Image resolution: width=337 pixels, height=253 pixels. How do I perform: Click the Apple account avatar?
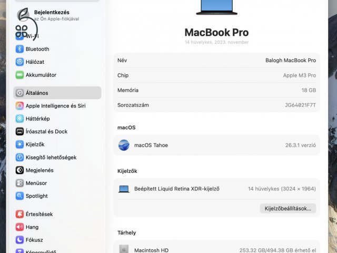23,15
